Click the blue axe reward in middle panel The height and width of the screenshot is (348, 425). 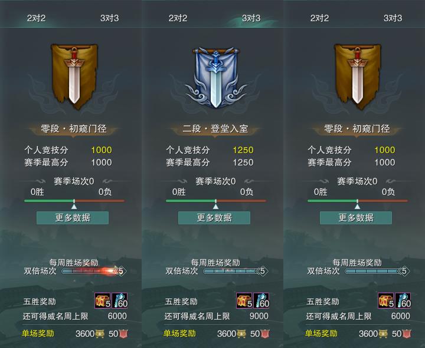261,300
